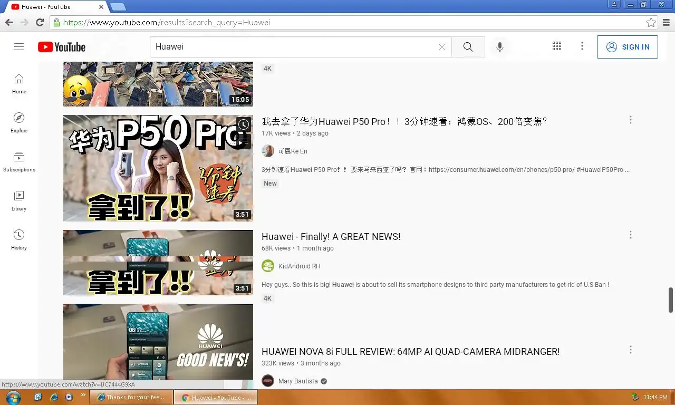Click the 11:44 PM taskbar clock

click(x=654, y=397)
